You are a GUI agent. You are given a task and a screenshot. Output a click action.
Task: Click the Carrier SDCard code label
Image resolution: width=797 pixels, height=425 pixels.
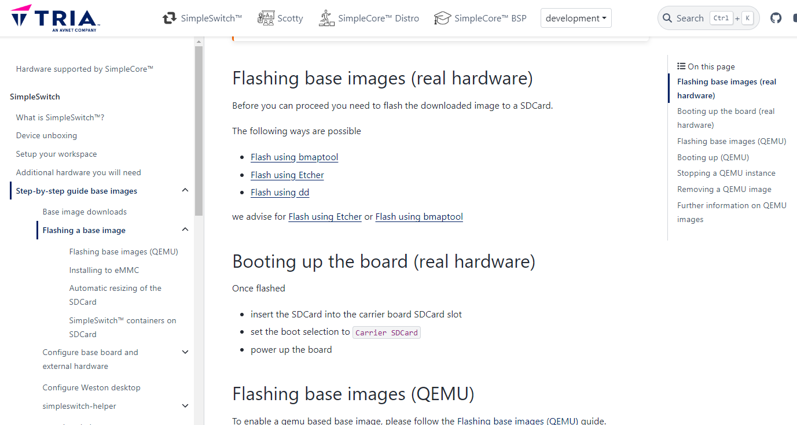tap(387, 332)
